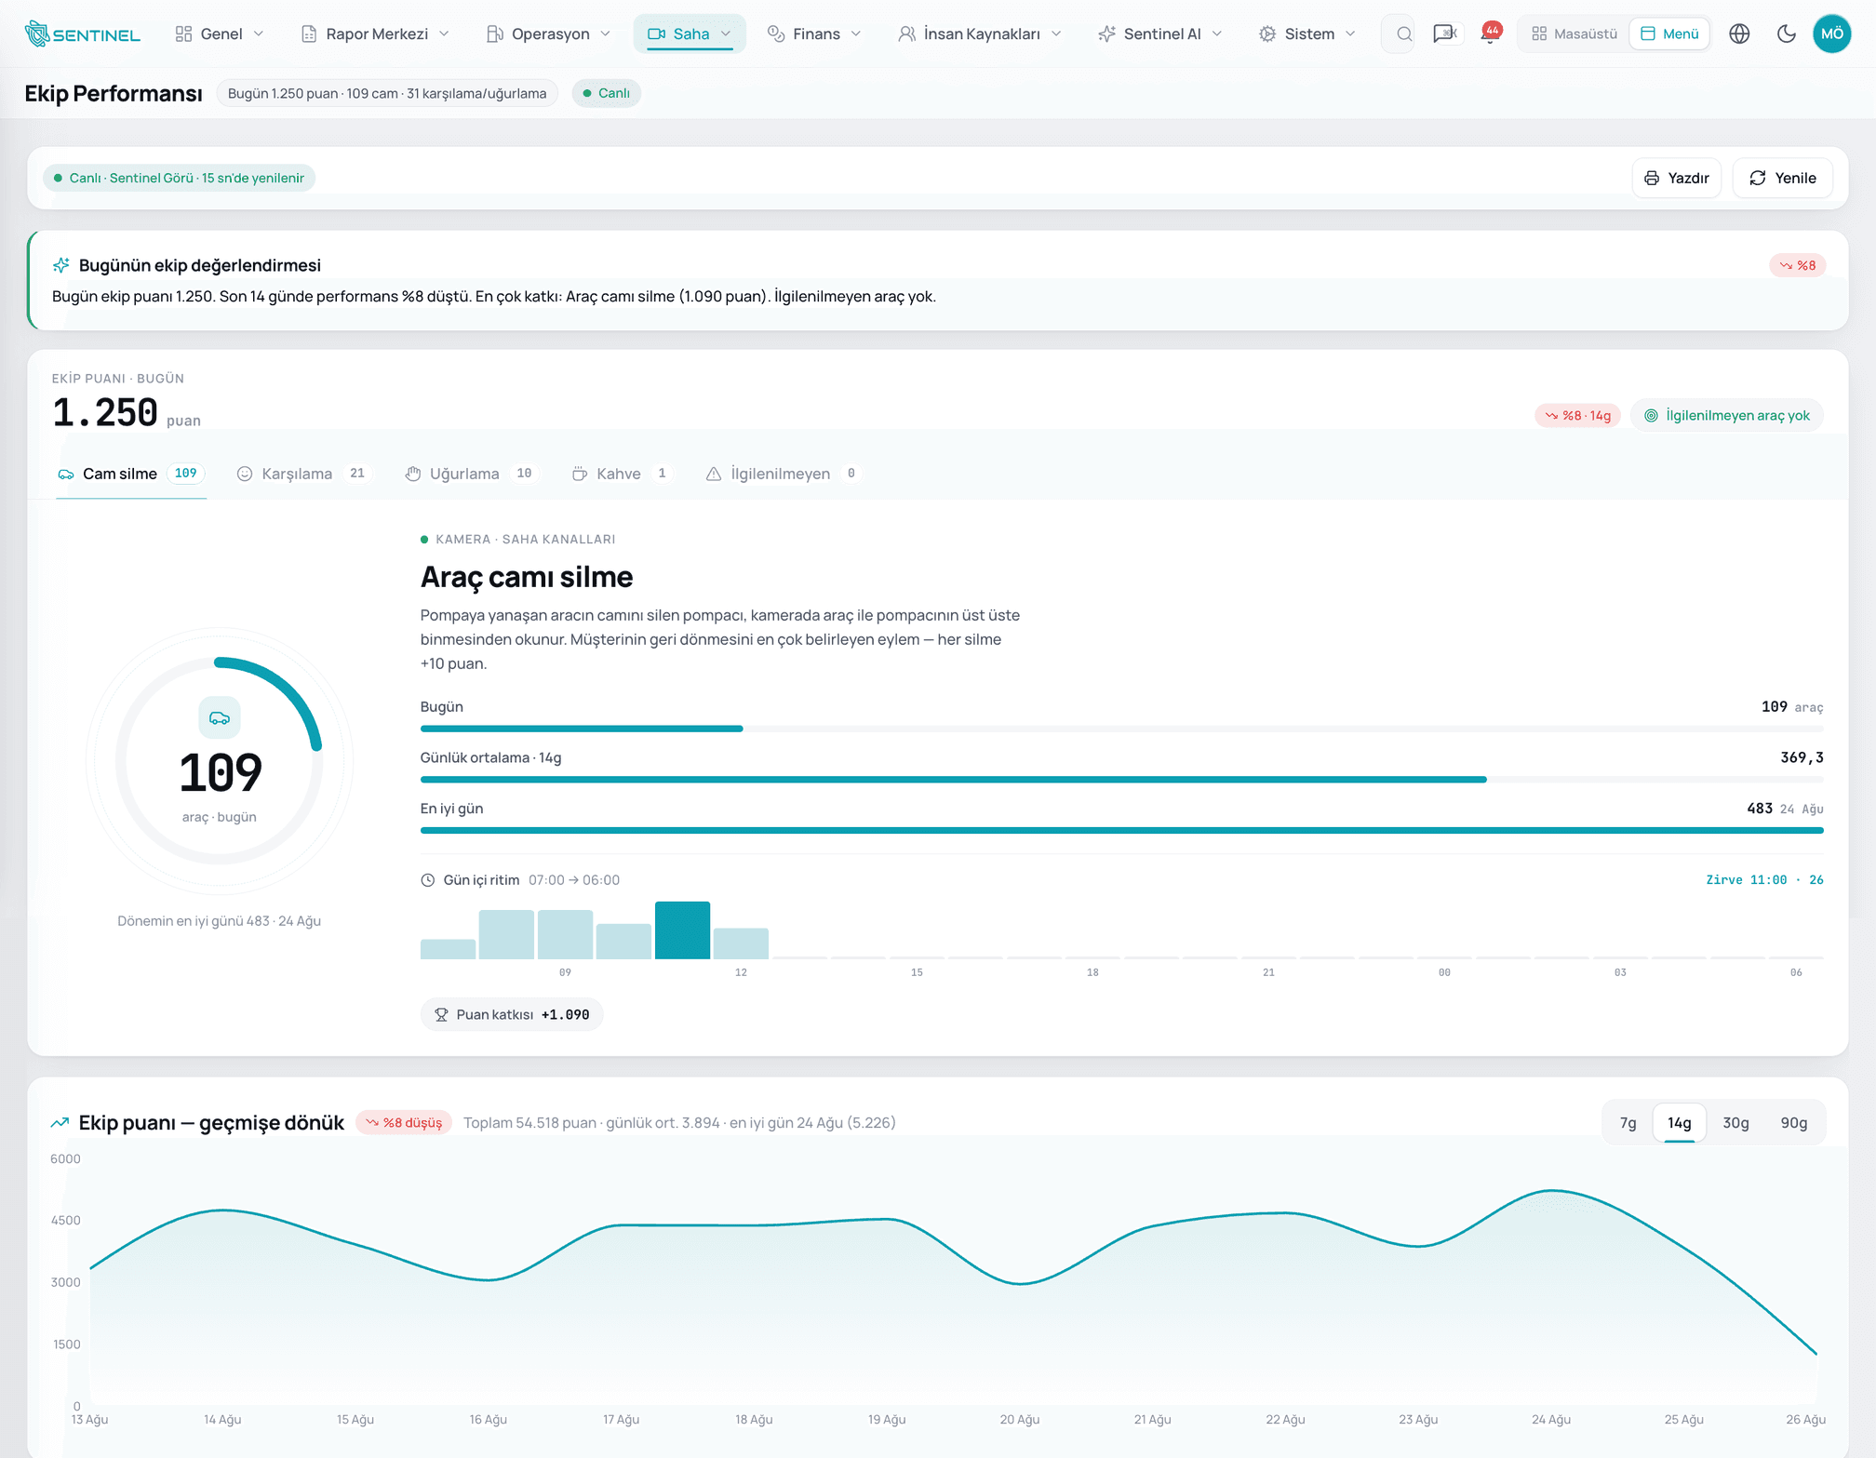Click the car icon in the gauge
1876x1458 pixels.
[x=220, y=717]
